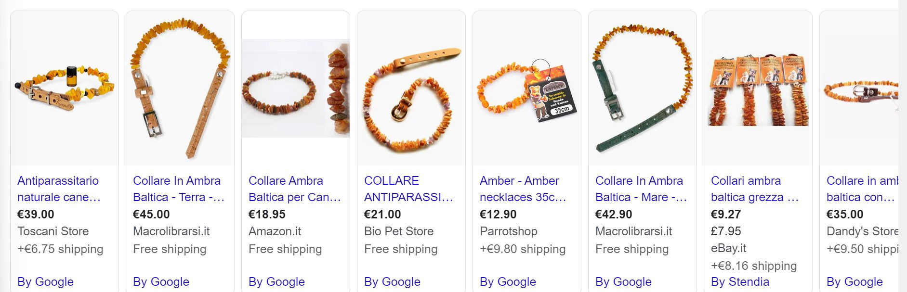
Task: Open the Dandy's Store collar image
Action: coord(859,88)
